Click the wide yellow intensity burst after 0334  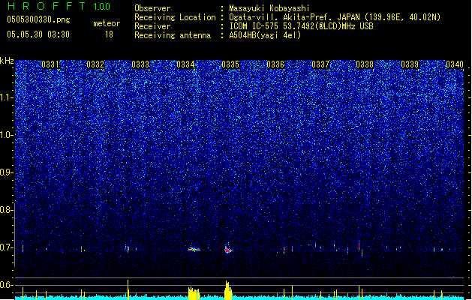[194, 293]
